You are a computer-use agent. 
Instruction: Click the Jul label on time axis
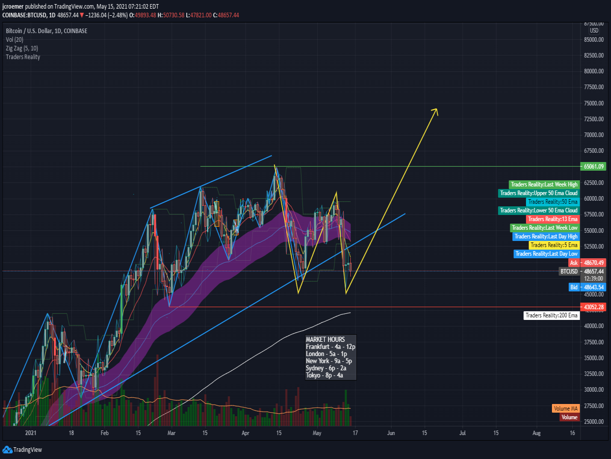pyautogui.click(x=462, y=433)
